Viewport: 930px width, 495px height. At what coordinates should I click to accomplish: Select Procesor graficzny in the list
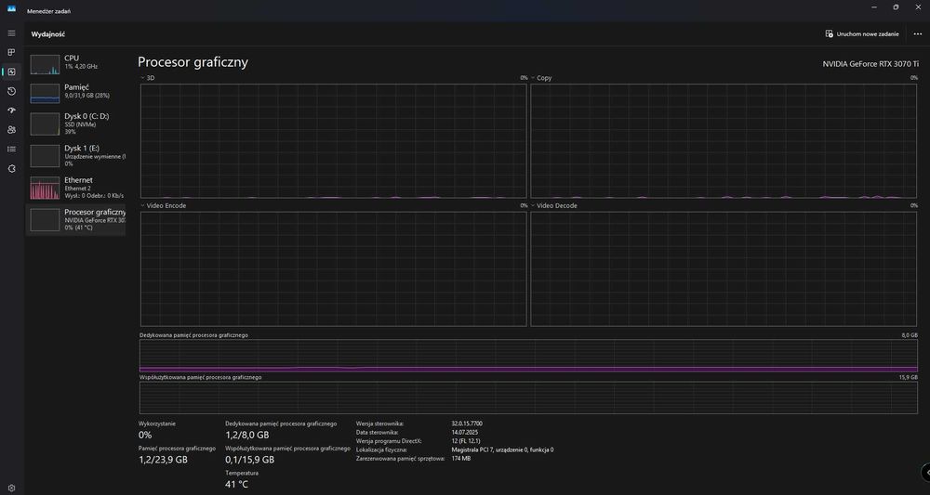[x=76, y=220]
